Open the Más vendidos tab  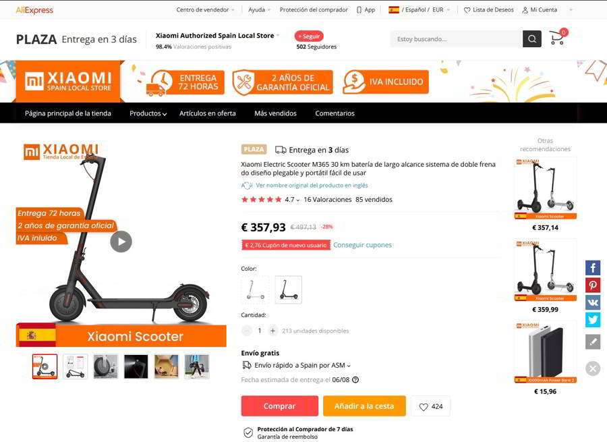coord(275,113)
